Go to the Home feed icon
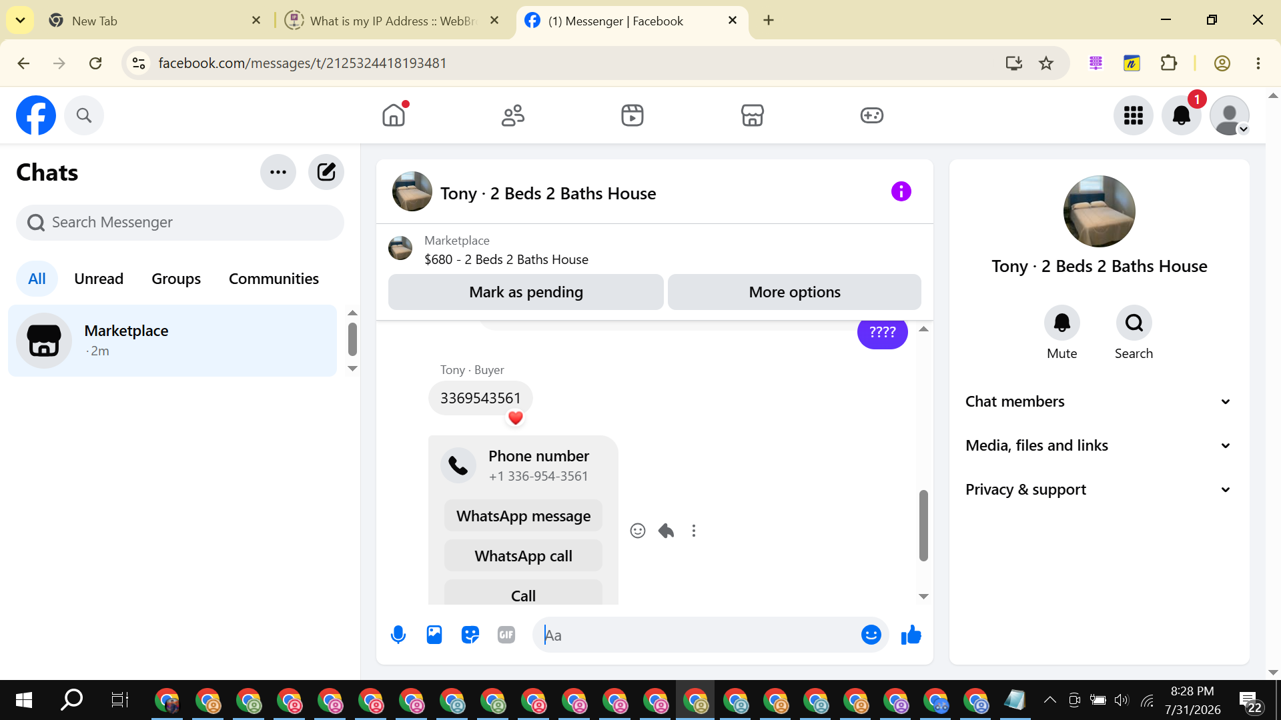1281x720 pixels. point(394,115)
